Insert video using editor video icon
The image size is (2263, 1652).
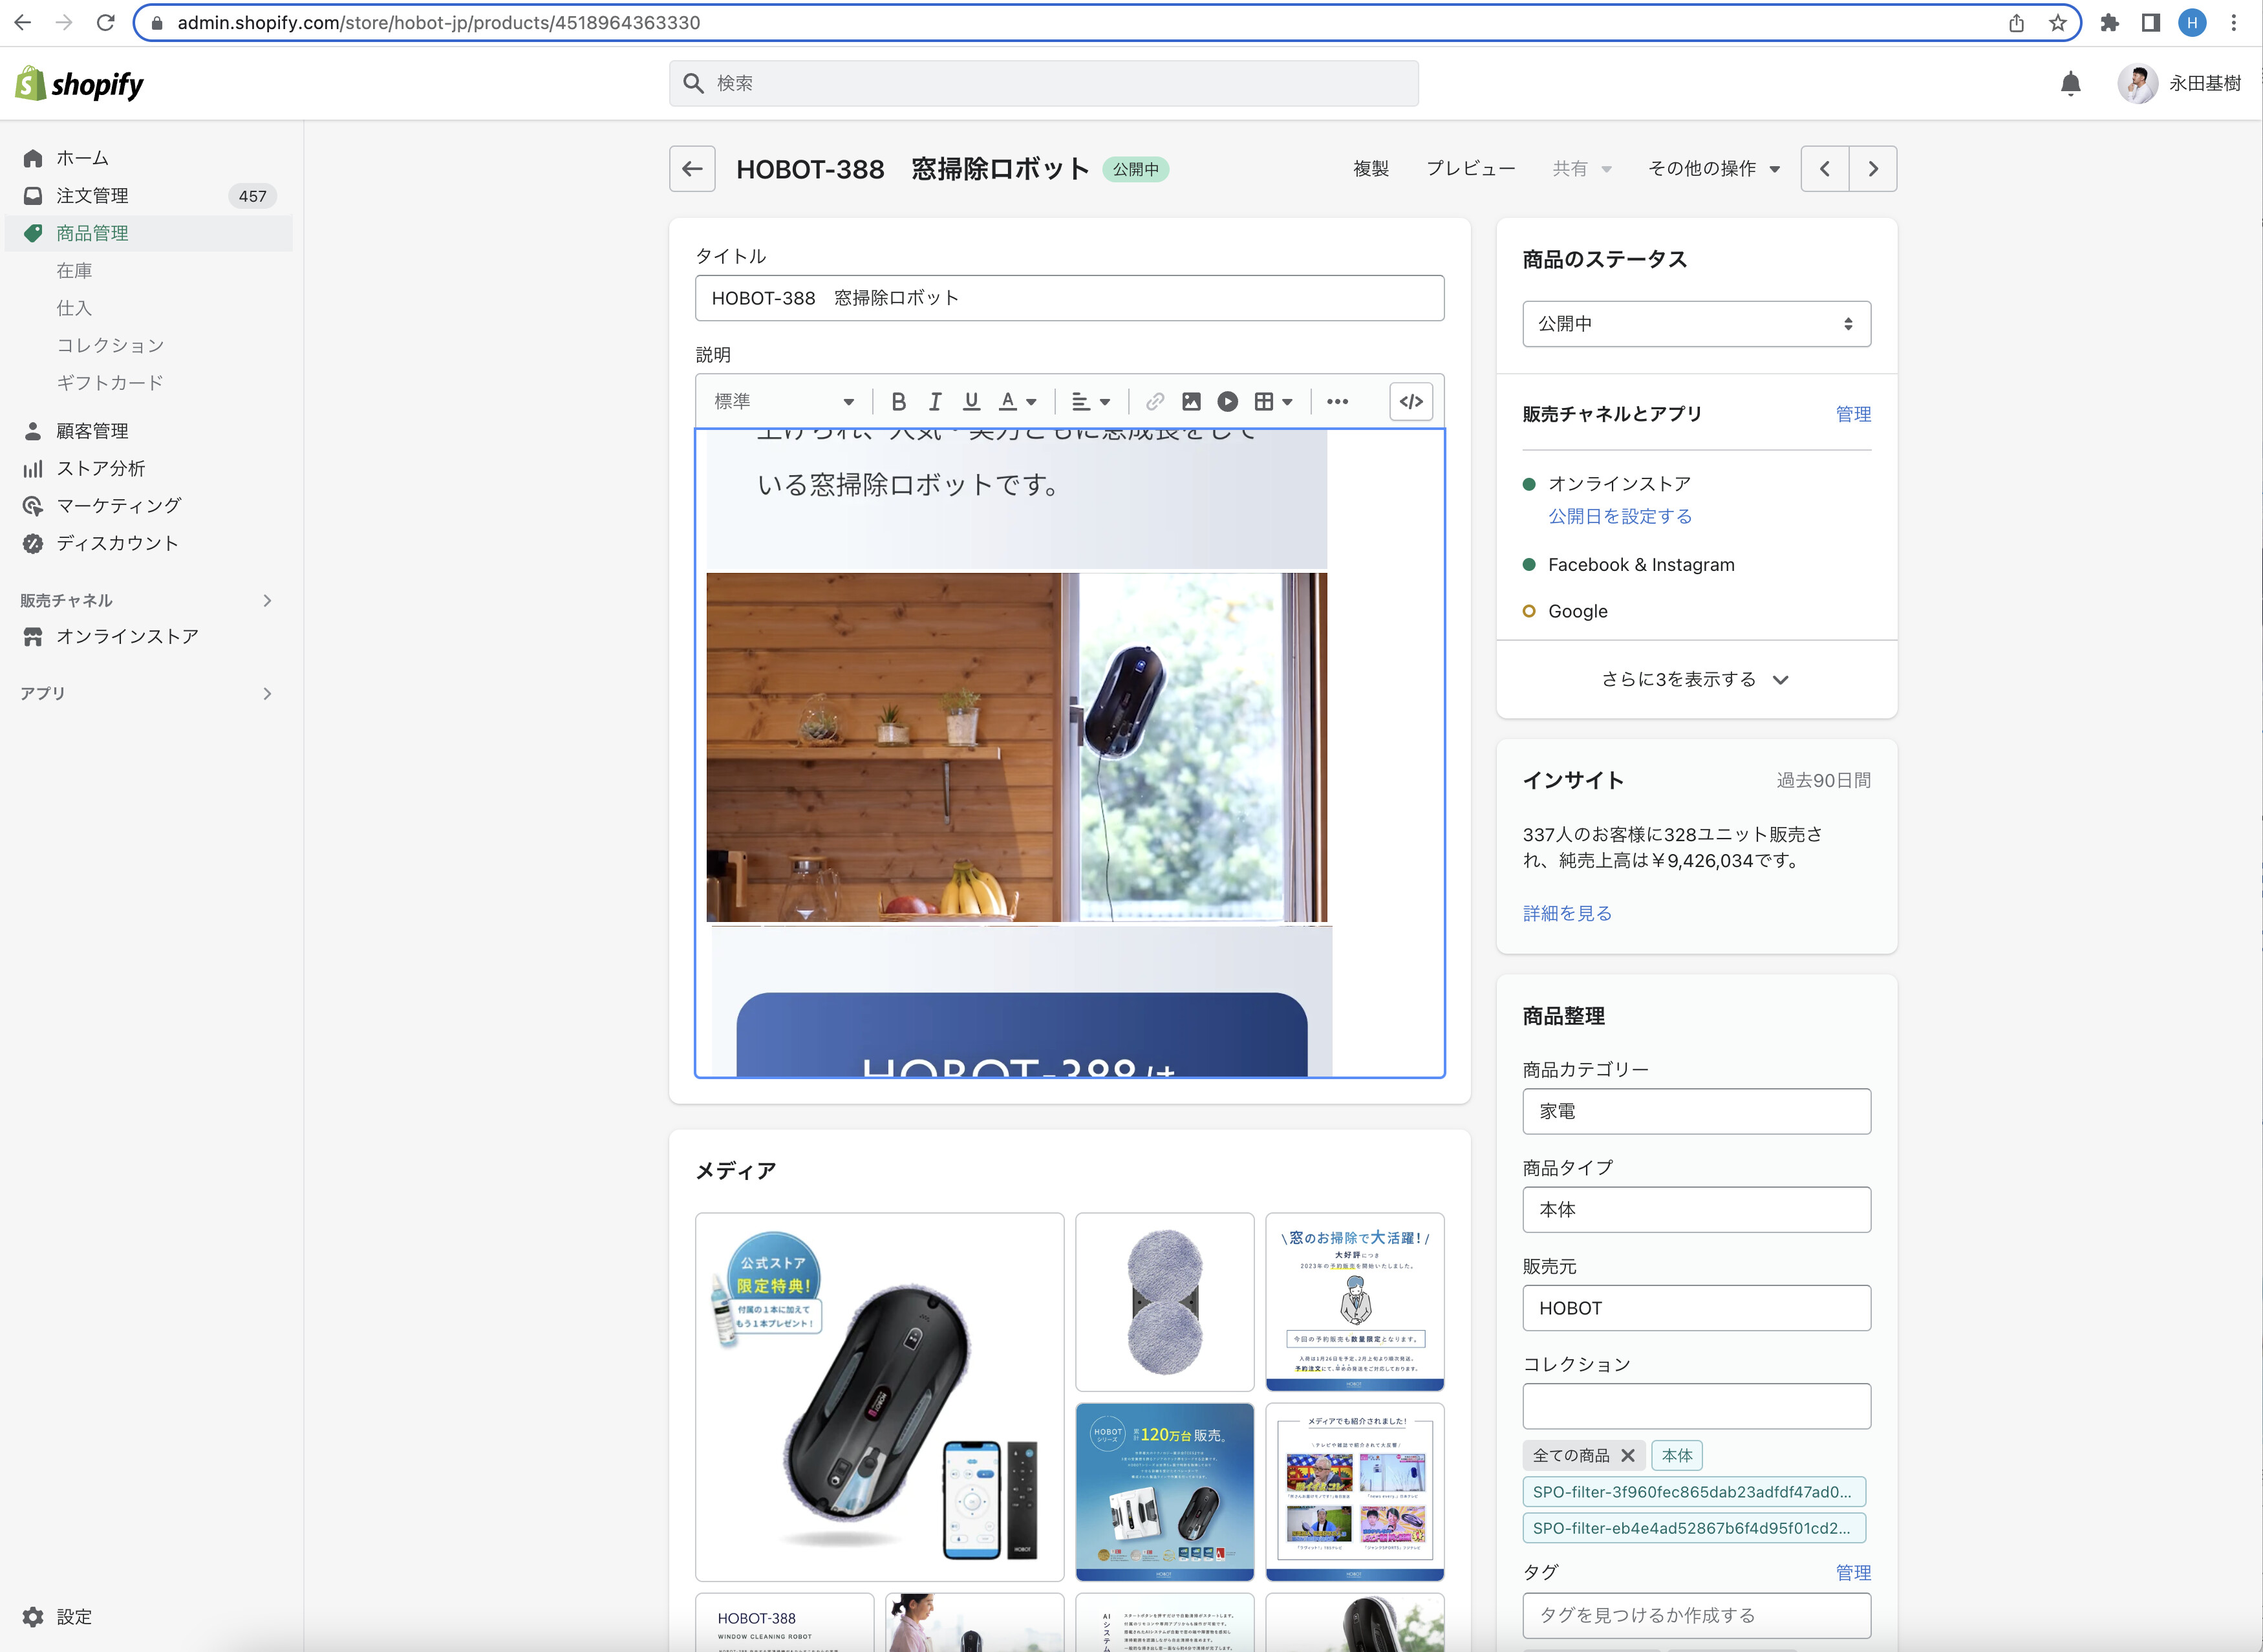[x=1227, y=402]
